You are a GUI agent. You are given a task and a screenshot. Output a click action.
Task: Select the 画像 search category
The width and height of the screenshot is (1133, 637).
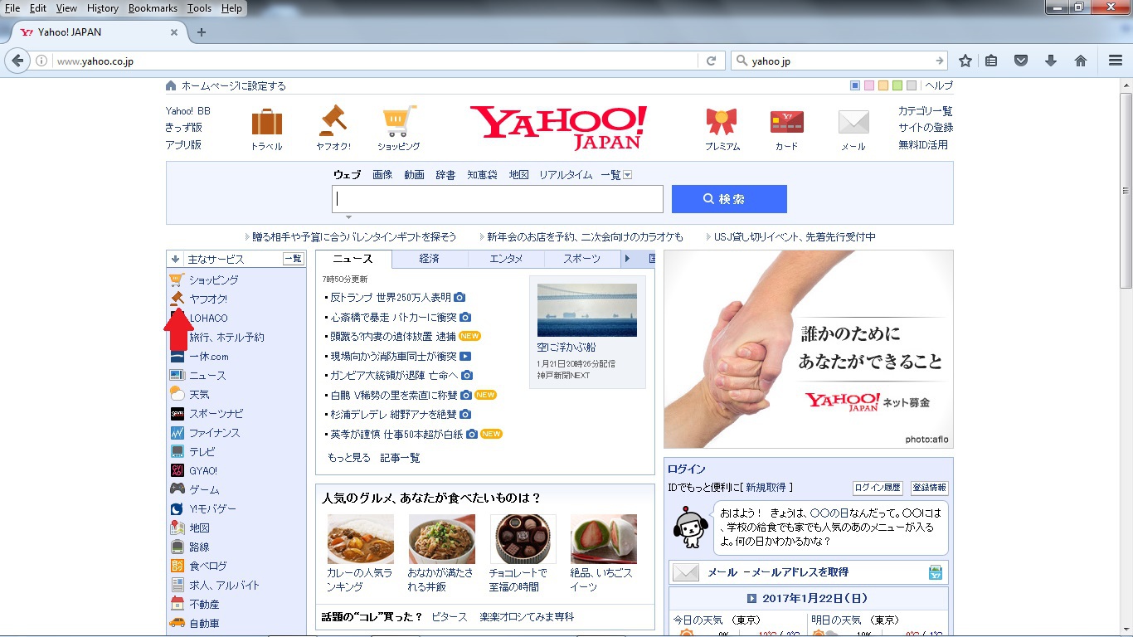point(382,174)
